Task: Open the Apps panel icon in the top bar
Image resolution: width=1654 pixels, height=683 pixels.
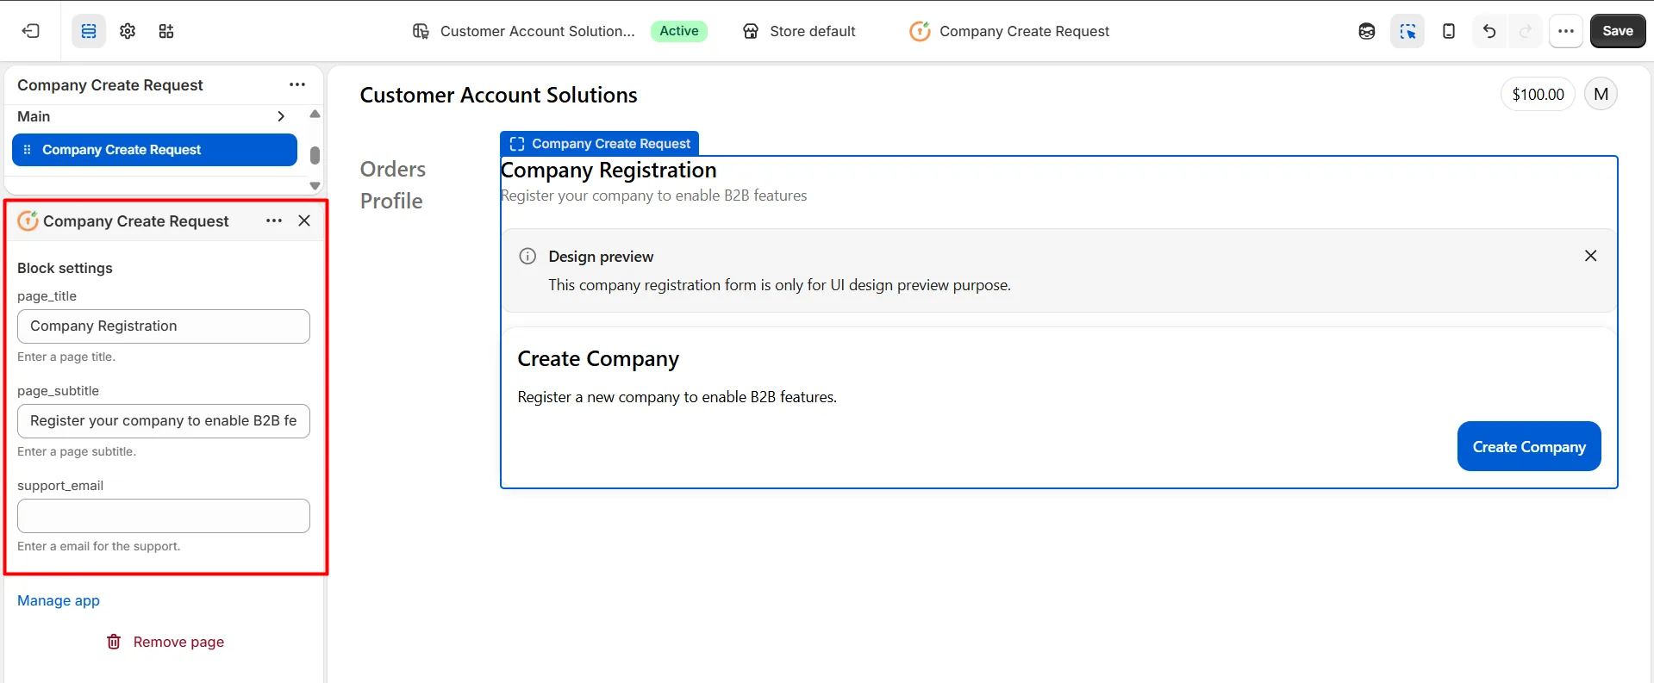Action: (x=166, y=31)
